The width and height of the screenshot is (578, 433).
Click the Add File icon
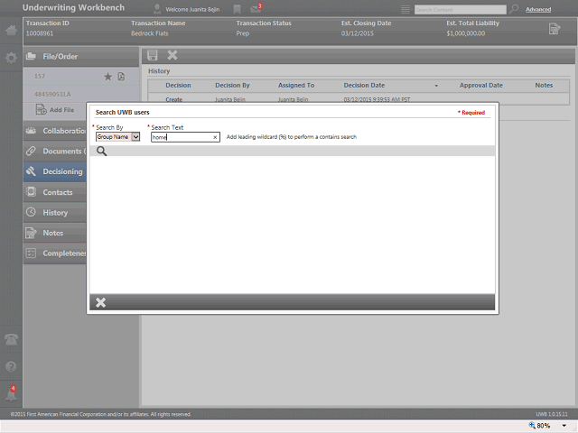(41, 109)
